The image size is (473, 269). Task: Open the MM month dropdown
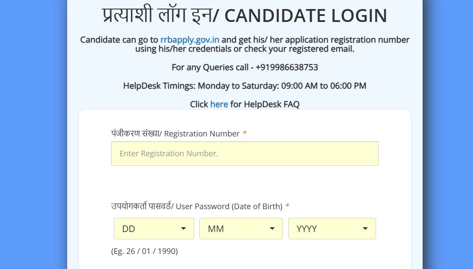pyautogui.click(x=241, y=229)
